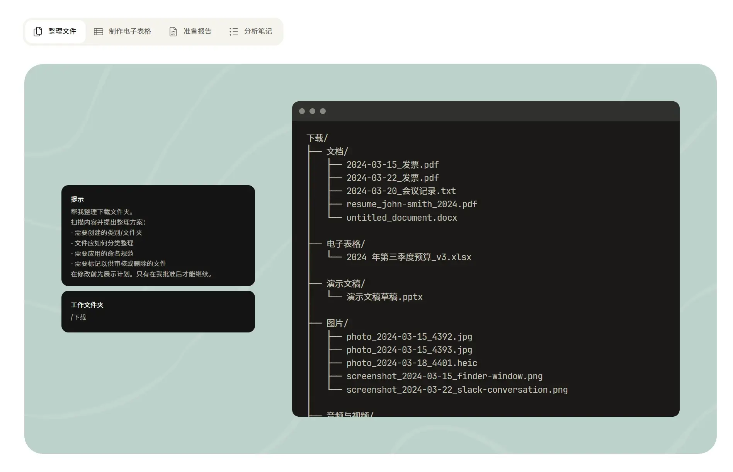This screenshot has width=733, height=472.
Task: Select the 演示文稿/ folder
Action: coord(345,284)
